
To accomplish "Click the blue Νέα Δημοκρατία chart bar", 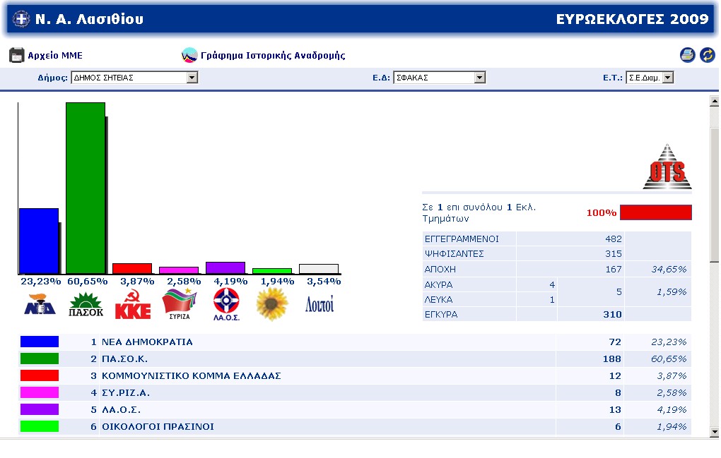I will pyautogui.click(x=39, y=241).
